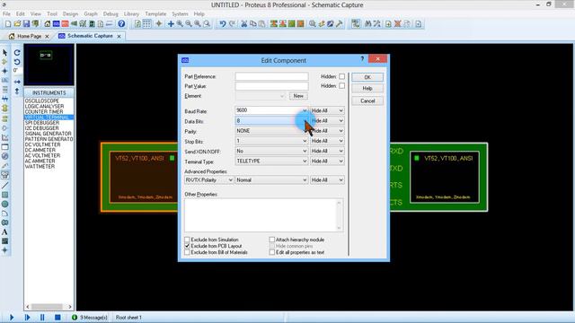Click OK in Edit Component dialog
Viewport: 575px width, 323px height.
(367, 77)
